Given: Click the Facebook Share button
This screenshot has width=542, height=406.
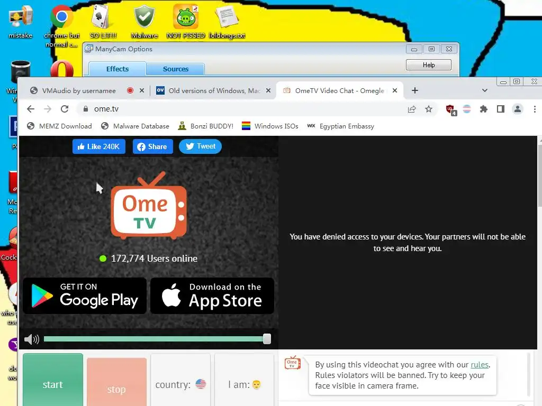Looking at the screenshot, I should [152, 146].
